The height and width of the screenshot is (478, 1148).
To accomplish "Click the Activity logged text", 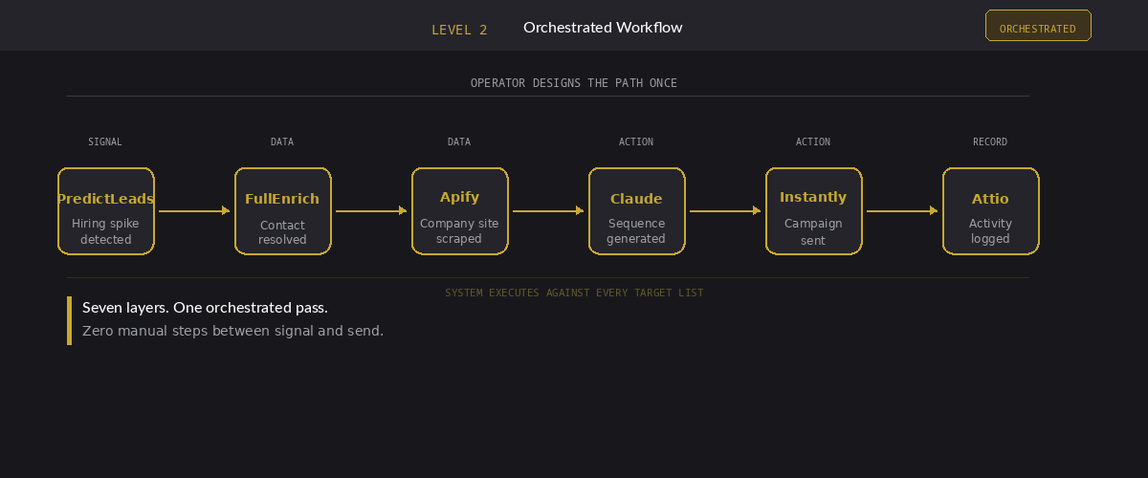I will pyautogui.click(x=990, y=231).
